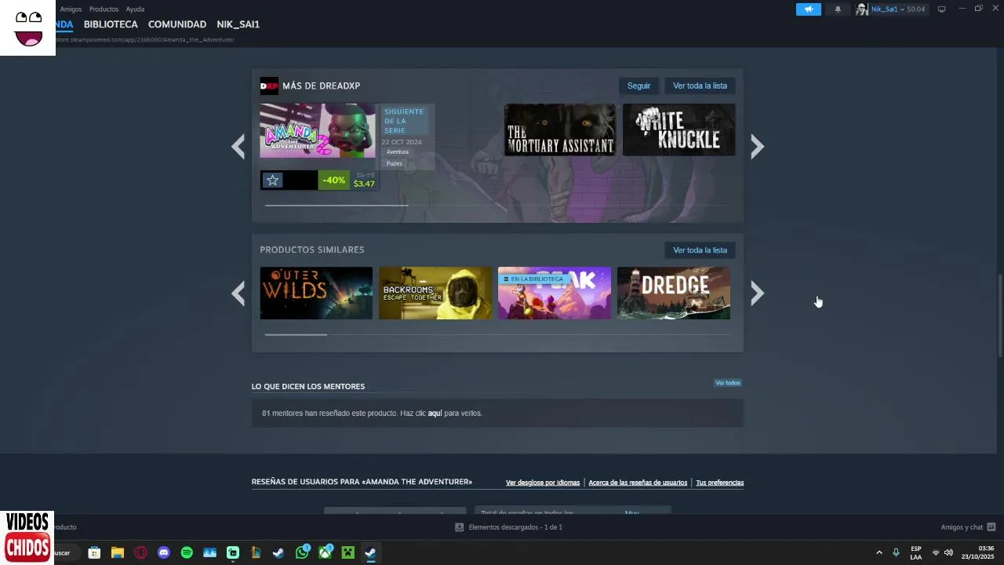Click the microphone tray icon
The width and height of the screenshot is (1004, 565).
click(896, 552)
